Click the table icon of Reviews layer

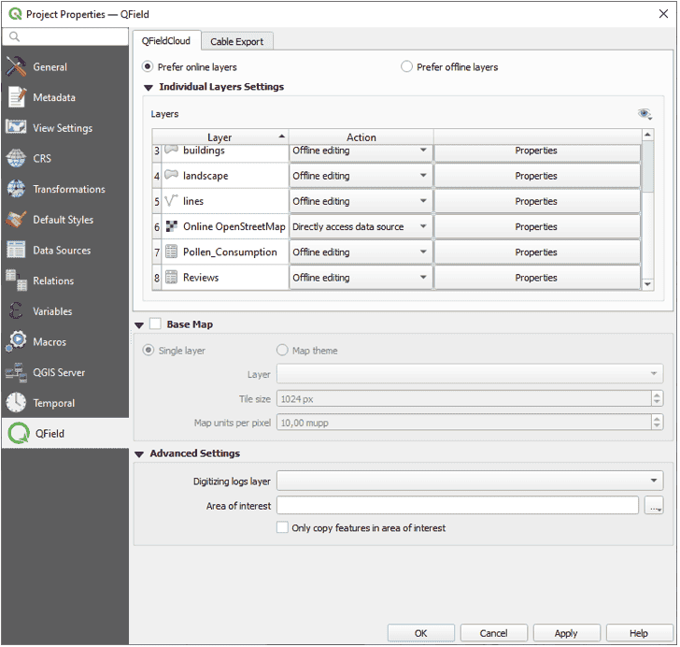click(171, 277)
